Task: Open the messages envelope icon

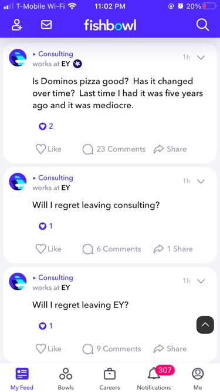Action: pos(46,25)
